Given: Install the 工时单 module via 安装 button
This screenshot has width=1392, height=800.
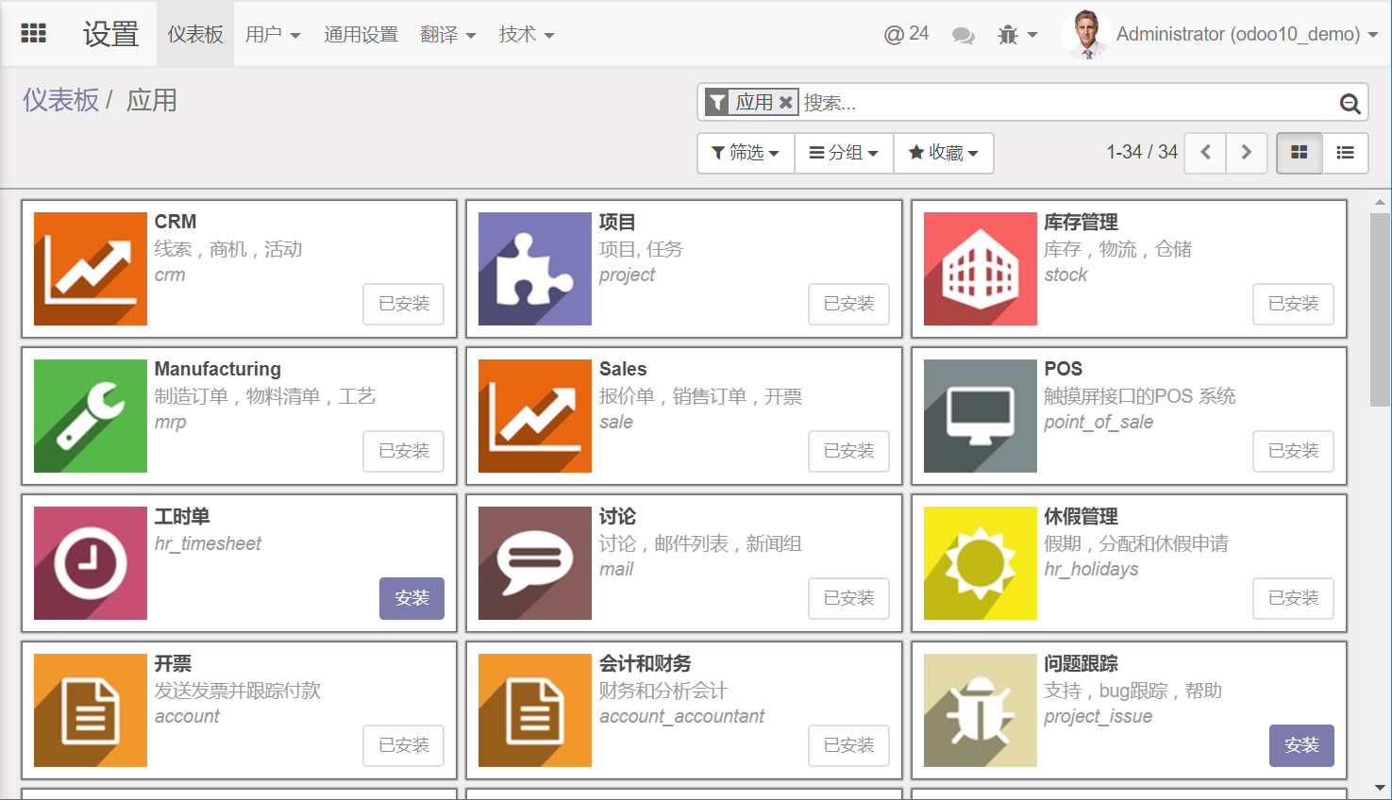Looking at the screenshot, I should click(411, 598).
